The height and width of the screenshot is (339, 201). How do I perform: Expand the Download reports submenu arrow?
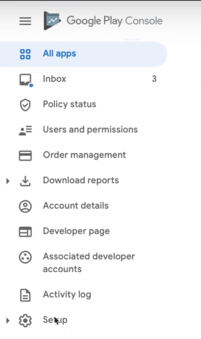[8, 181]
